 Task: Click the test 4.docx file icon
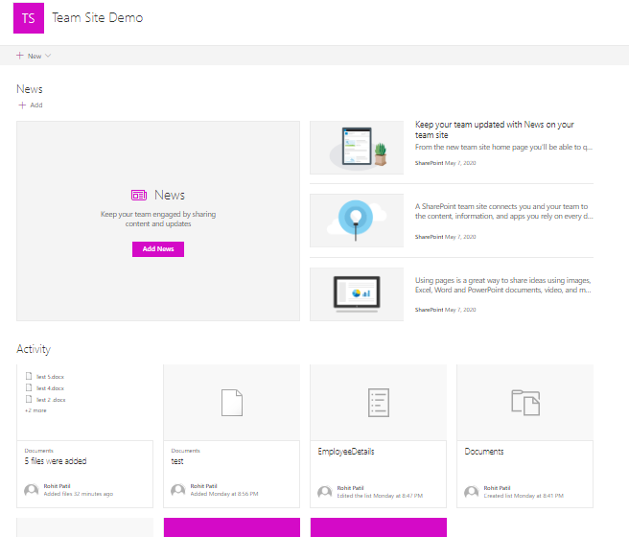pos(29,387)
